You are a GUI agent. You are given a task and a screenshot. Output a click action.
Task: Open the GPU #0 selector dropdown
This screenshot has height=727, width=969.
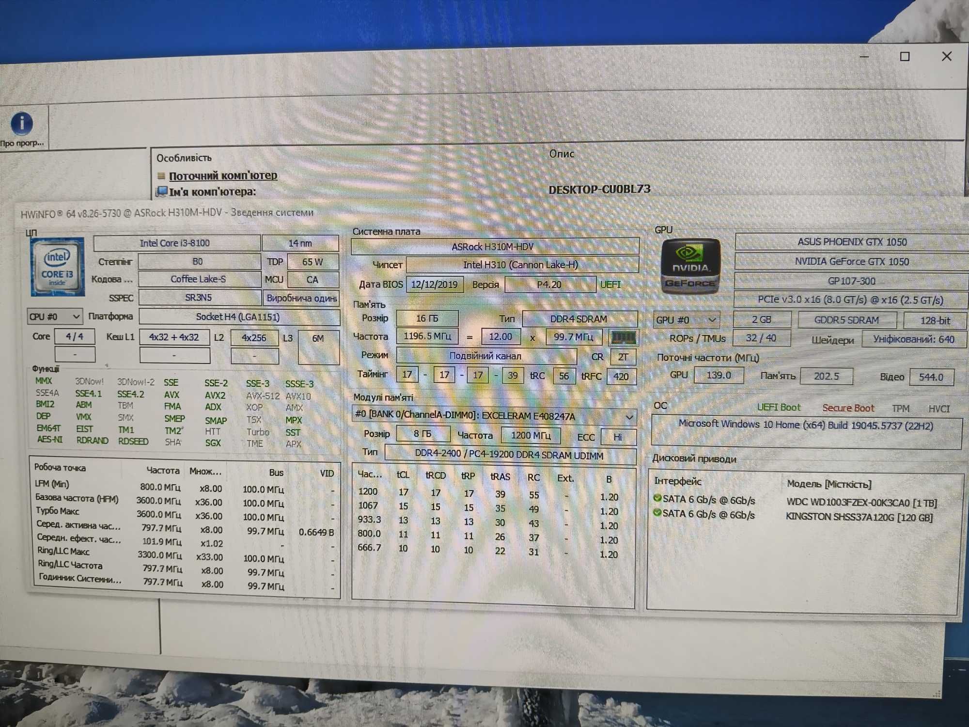[686, 320]
